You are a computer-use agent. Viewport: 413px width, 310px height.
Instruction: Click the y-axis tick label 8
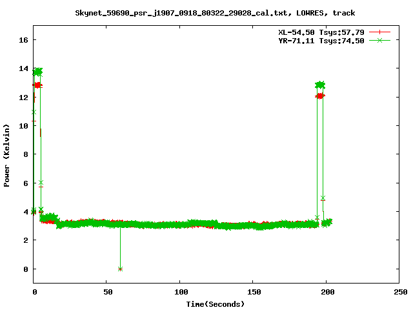coord(26,154)
